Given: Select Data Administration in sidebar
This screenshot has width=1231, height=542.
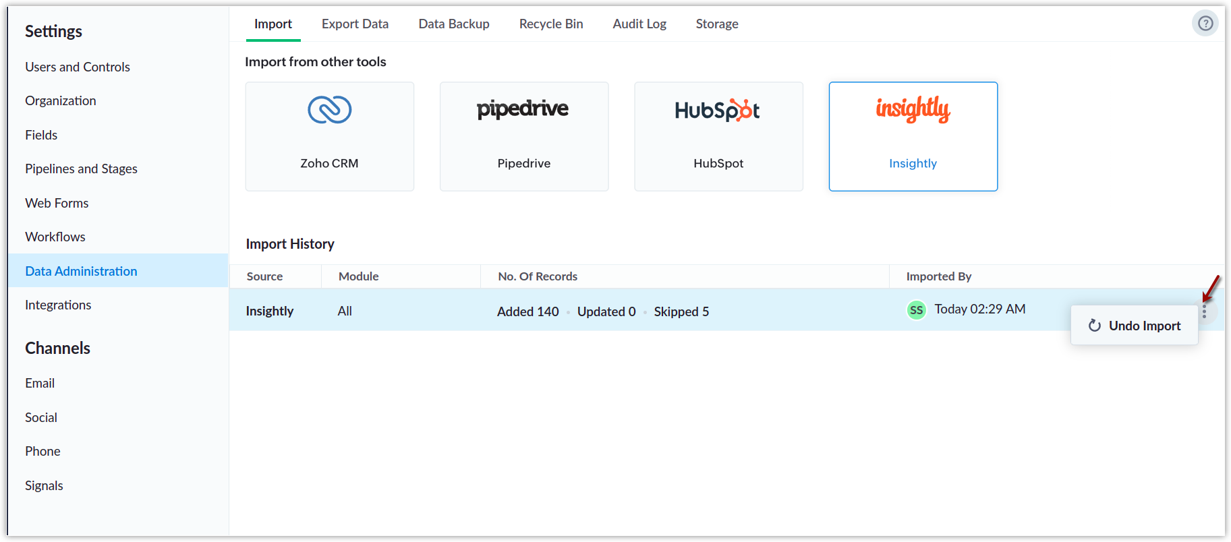Looking at the screenshot, I should tap(118, 270).
